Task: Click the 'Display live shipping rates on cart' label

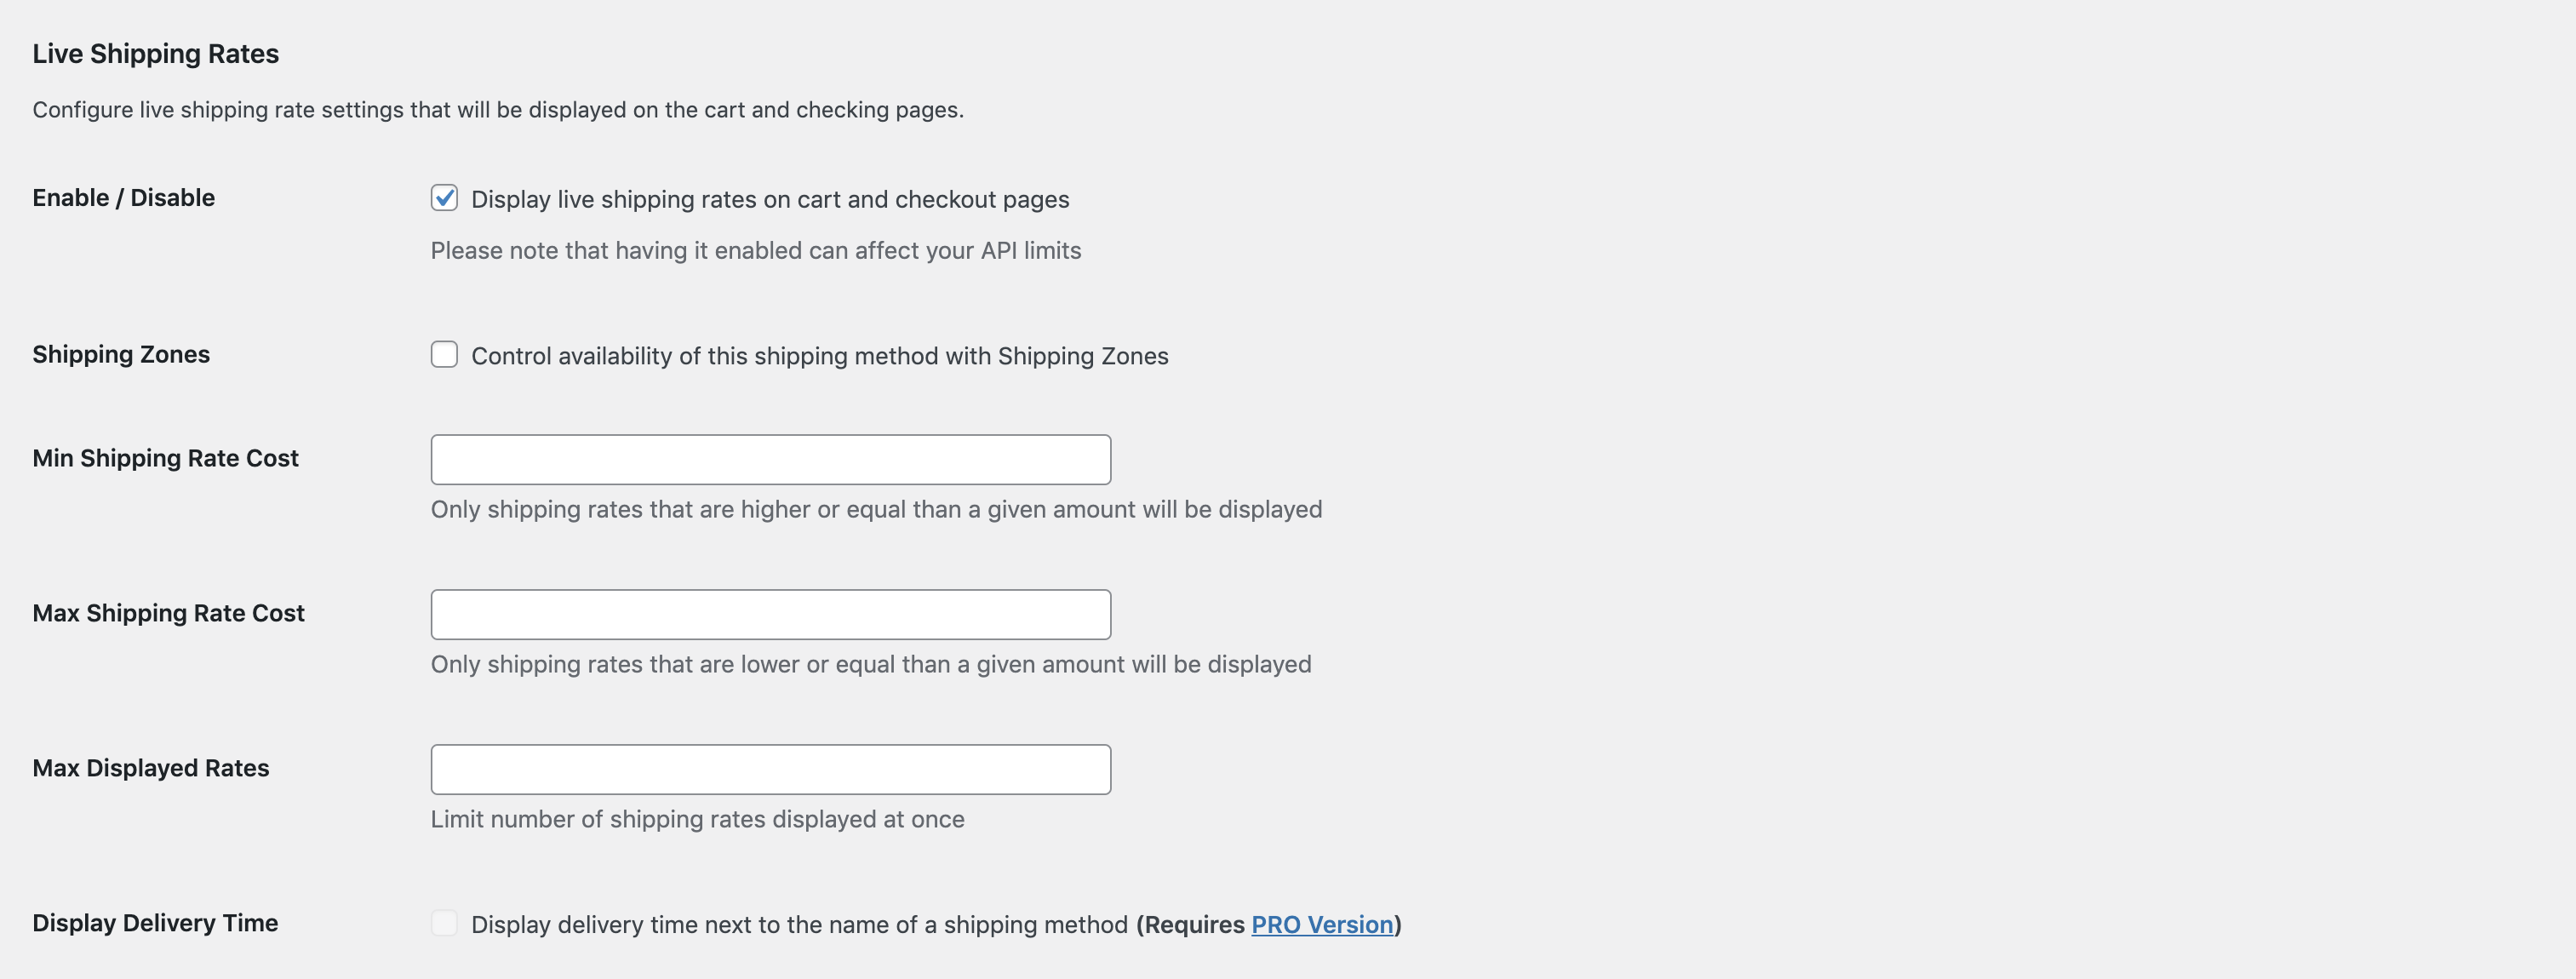Action: pyautogui.click(x=770, y=199)
